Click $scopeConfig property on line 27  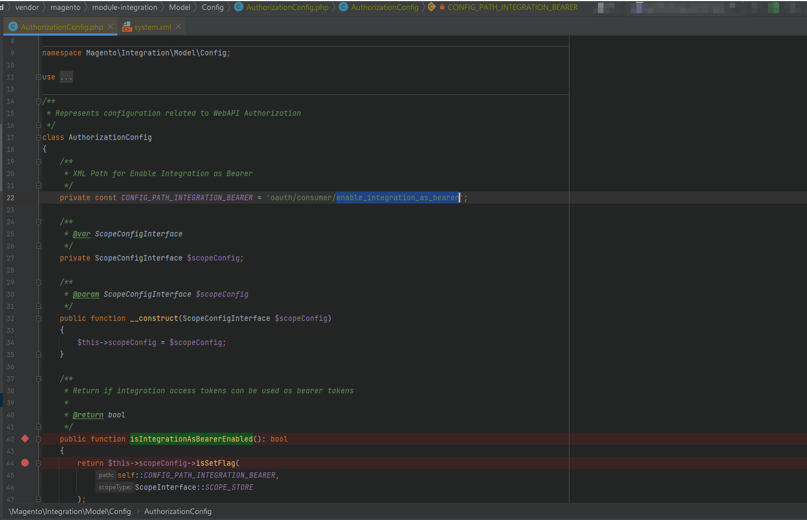(x=213, y=258)
